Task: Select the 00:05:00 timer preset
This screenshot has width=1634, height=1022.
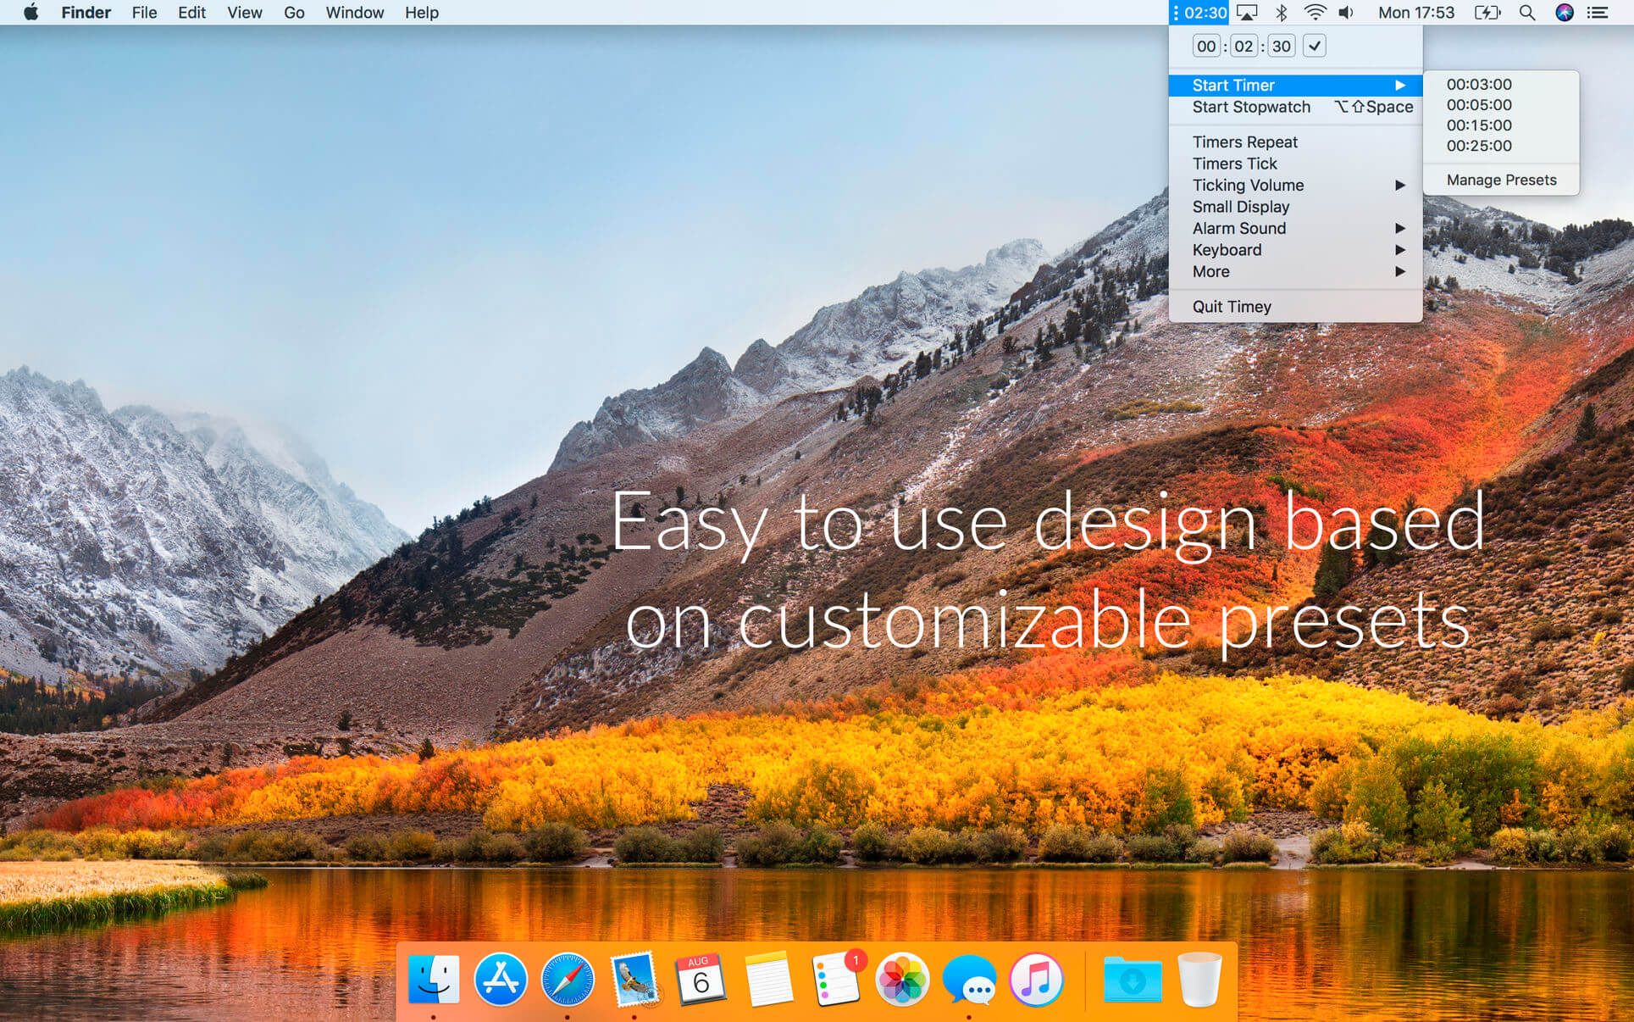Action: (x=1479, y=105)
